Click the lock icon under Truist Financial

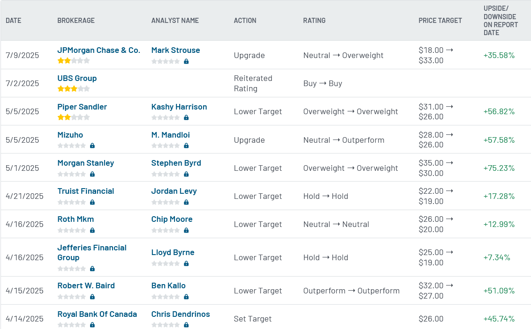[92, 202]
